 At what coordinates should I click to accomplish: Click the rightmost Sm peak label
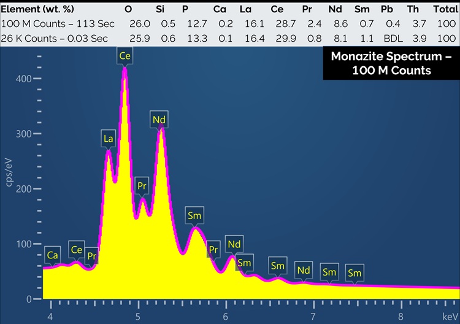[354, 272]
